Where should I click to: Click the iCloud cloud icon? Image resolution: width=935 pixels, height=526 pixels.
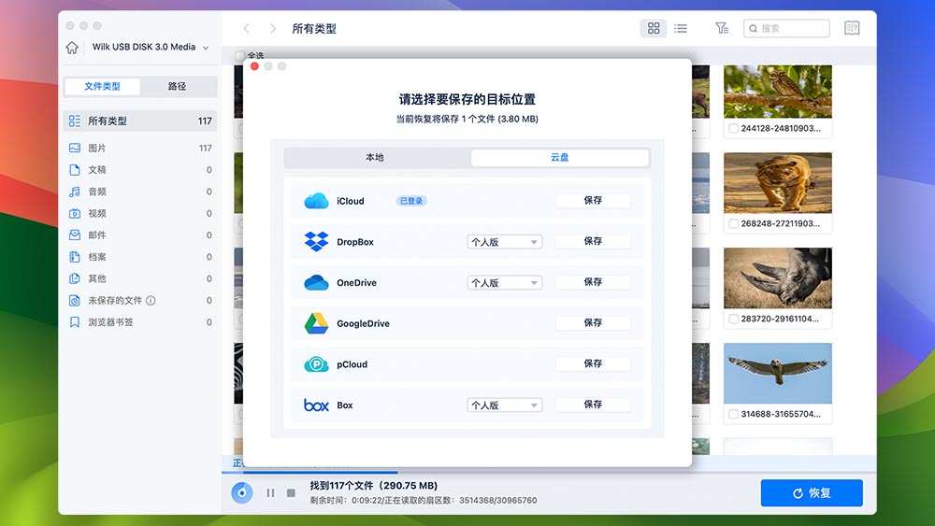316,201
